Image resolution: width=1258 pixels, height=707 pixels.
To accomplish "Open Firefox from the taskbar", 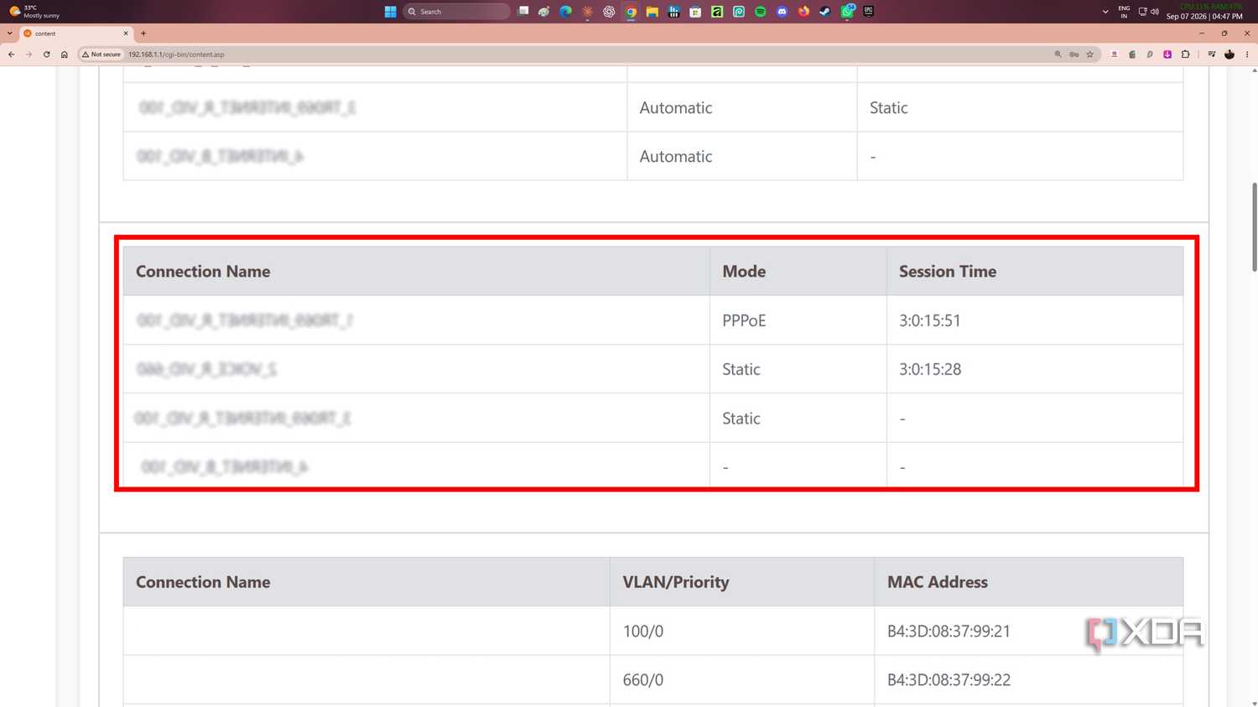I will pyautogui.click(x=803, y=12).
